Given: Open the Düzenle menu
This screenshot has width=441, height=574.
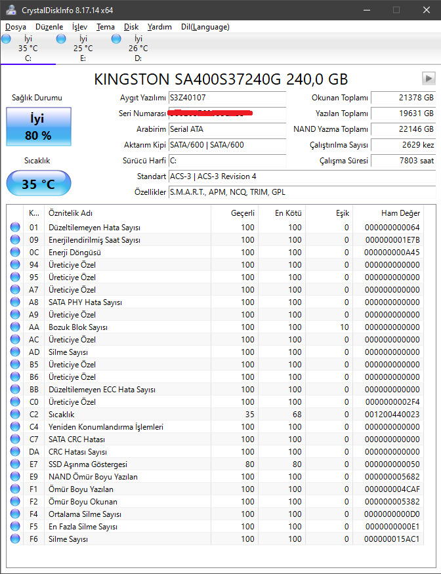Looking at the screenshot, I should click(49, 27).
